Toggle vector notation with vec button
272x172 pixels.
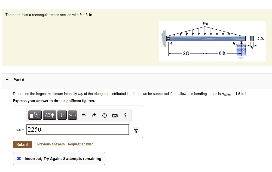pyautogui.click(x=72, y=115)
